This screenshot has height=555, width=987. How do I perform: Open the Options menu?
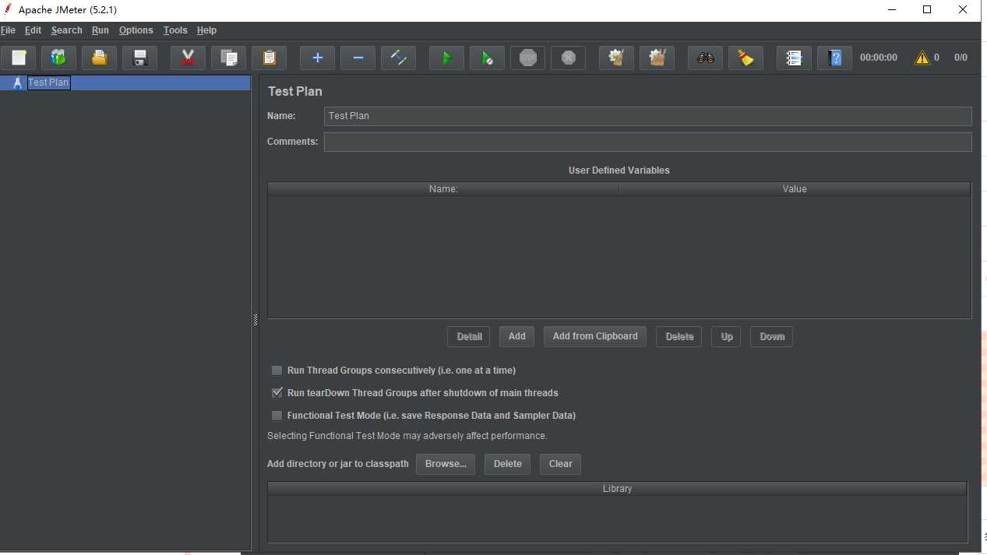pos(136,30)
